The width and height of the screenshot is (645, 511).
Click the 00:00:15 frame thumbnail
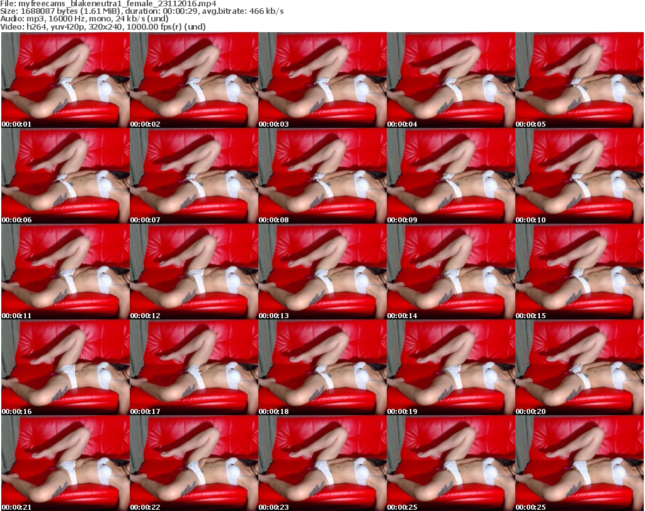[x=579, y=272]
